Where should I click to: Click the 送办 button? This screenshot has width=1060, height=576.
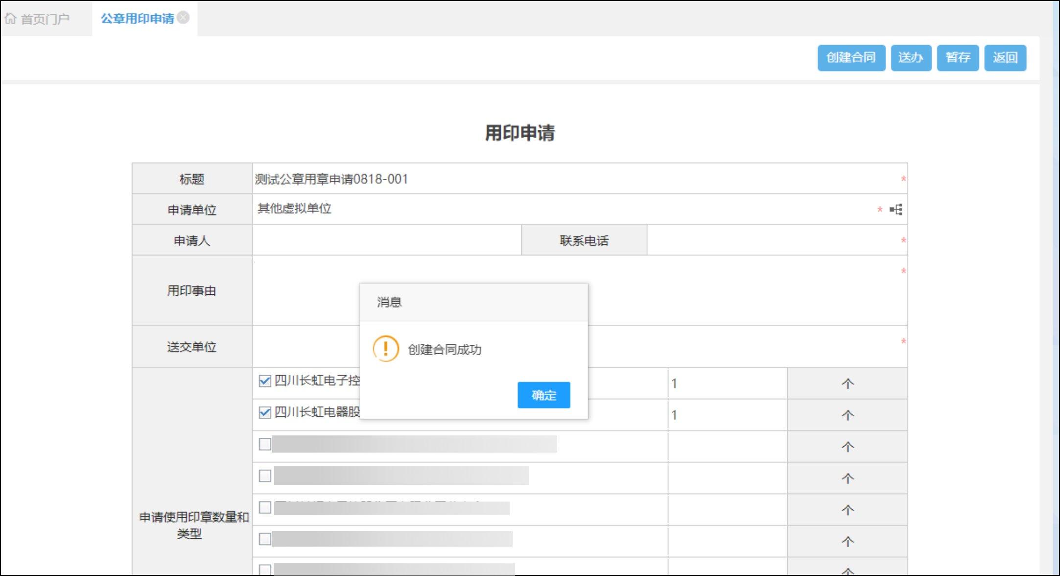pos(911,58)
